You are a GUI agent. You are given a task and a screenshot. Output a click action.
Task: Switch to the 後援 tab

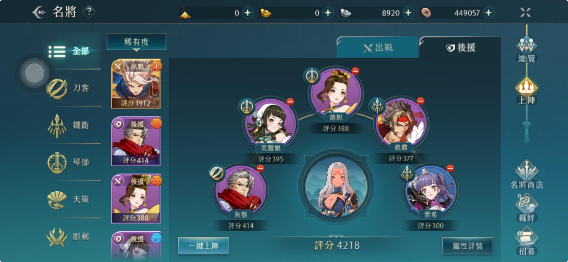pyautogui.click(x=460, y=48)
